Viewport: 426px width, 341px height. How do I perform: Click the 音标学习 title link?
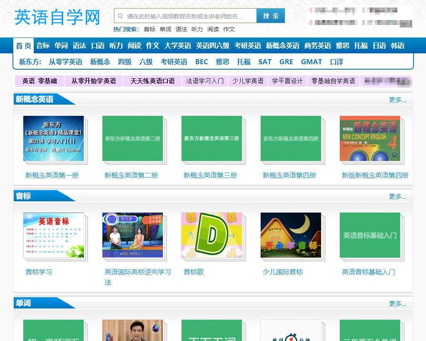[39, 272]
